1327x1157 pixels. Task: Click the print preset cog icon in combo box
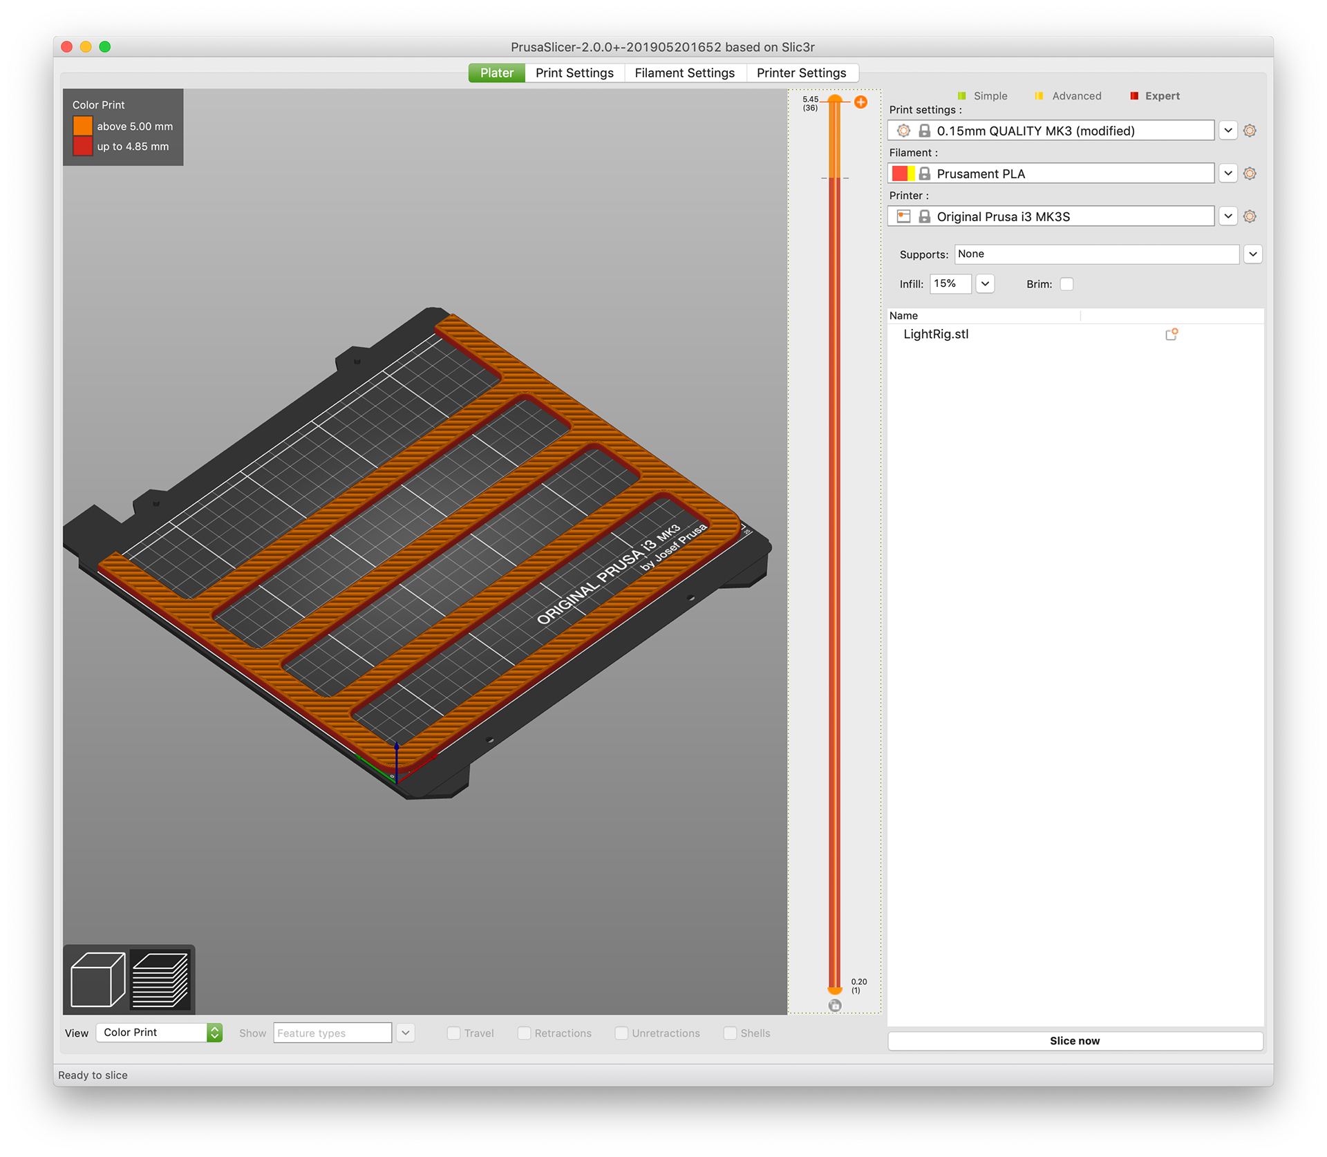(x=903, y=131)
